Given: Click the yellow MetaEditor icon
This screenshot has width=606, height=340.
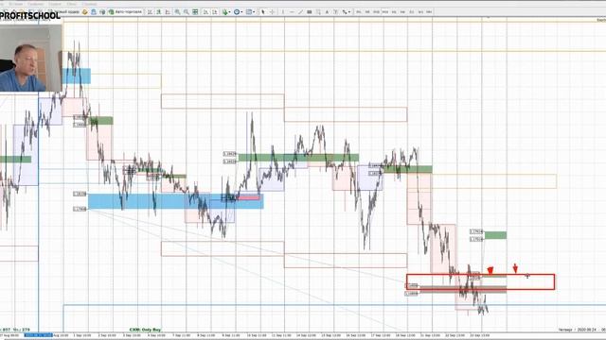Looking at the screenshot, I should (x=85, y=12).
